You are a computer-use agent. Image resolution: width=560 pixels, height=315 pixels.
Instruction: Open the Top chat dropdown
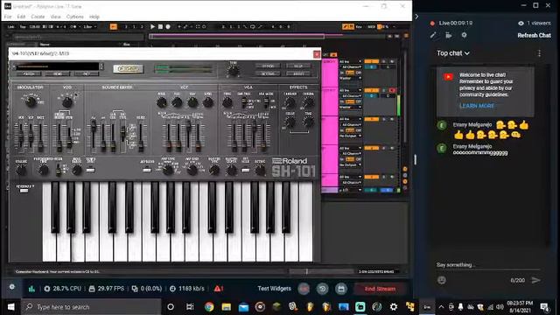coord(453,53)
